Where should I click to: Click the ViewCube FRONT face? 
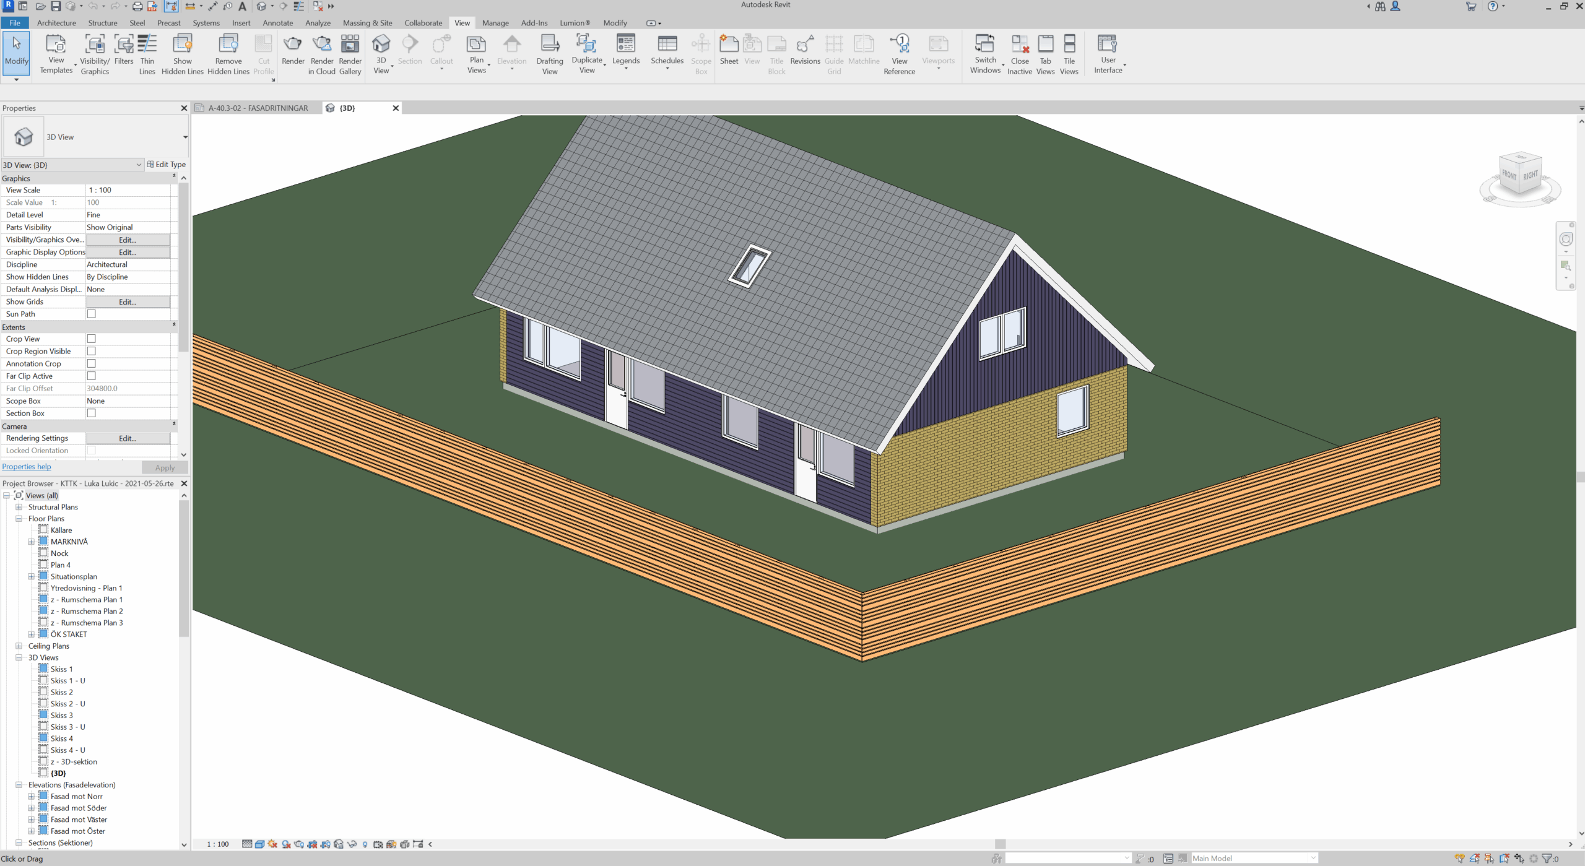coord(1509,175)
